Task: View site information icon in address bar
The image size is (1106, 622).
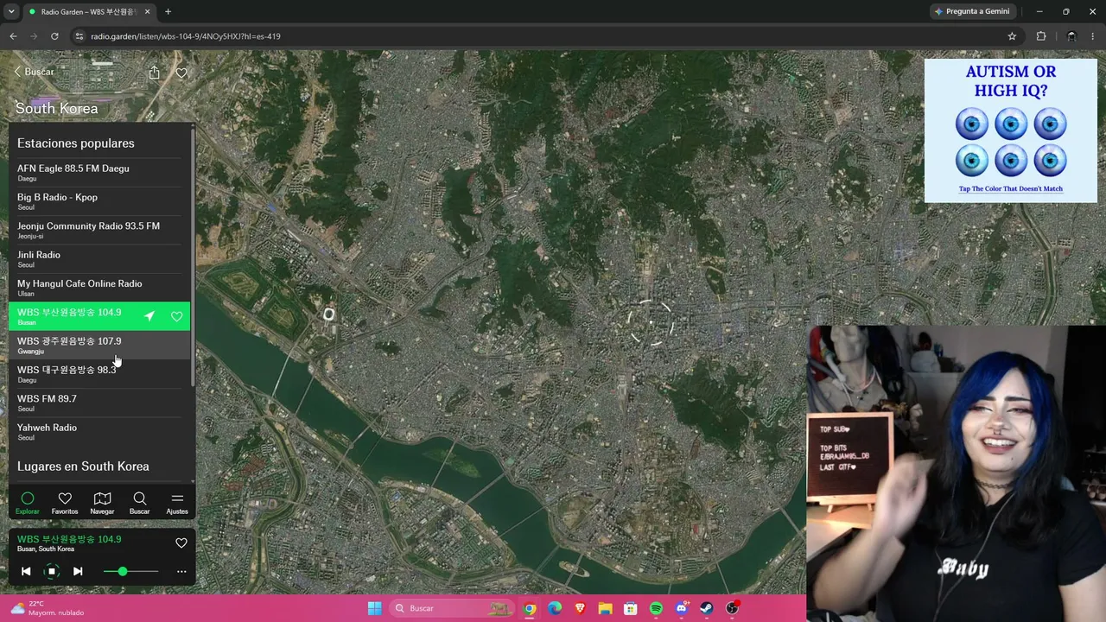Action: [79, 36]
